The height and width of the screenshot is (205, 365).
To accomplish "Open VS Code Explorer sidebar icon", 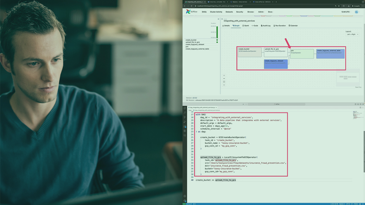I will tap(185, 108).
